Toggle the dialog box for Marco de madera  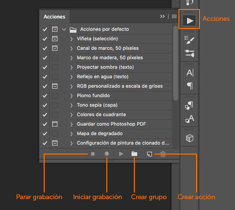[x=55, y=58]
